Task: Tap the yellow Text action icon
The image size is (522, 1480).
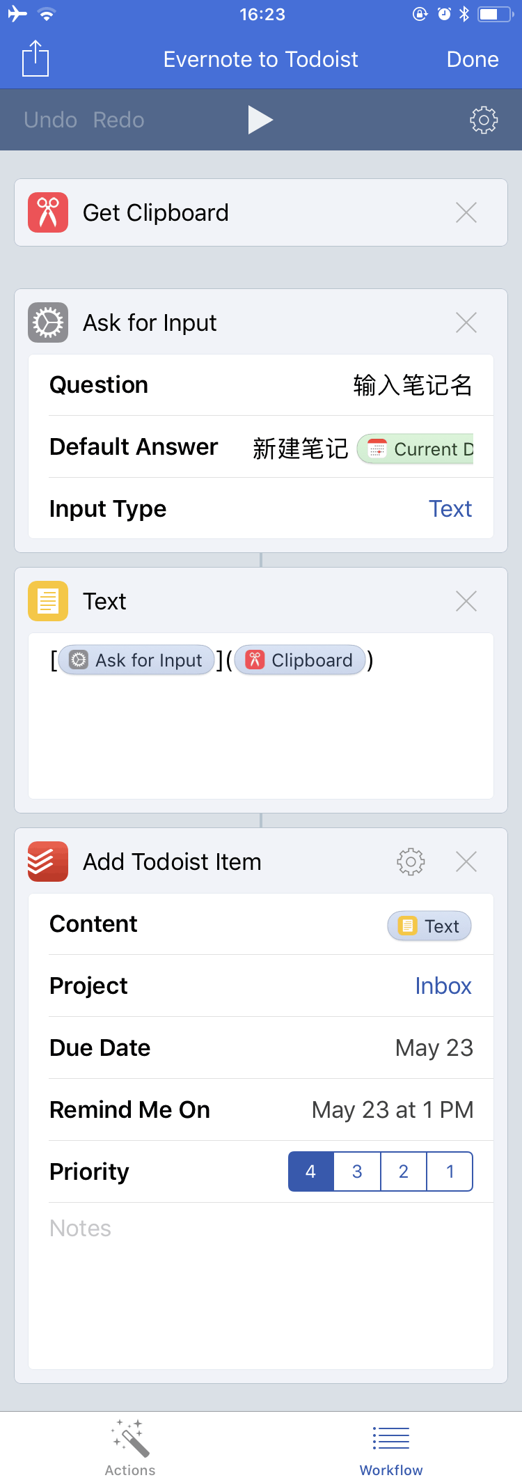Action: pos(48,601)
